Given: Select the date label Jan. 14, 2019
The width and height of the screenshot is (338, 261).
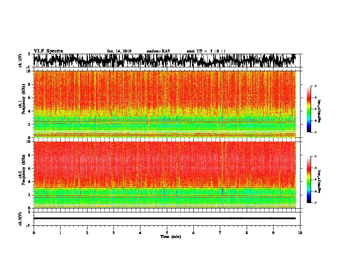Looking at the screenshot, I should [119, 51].
